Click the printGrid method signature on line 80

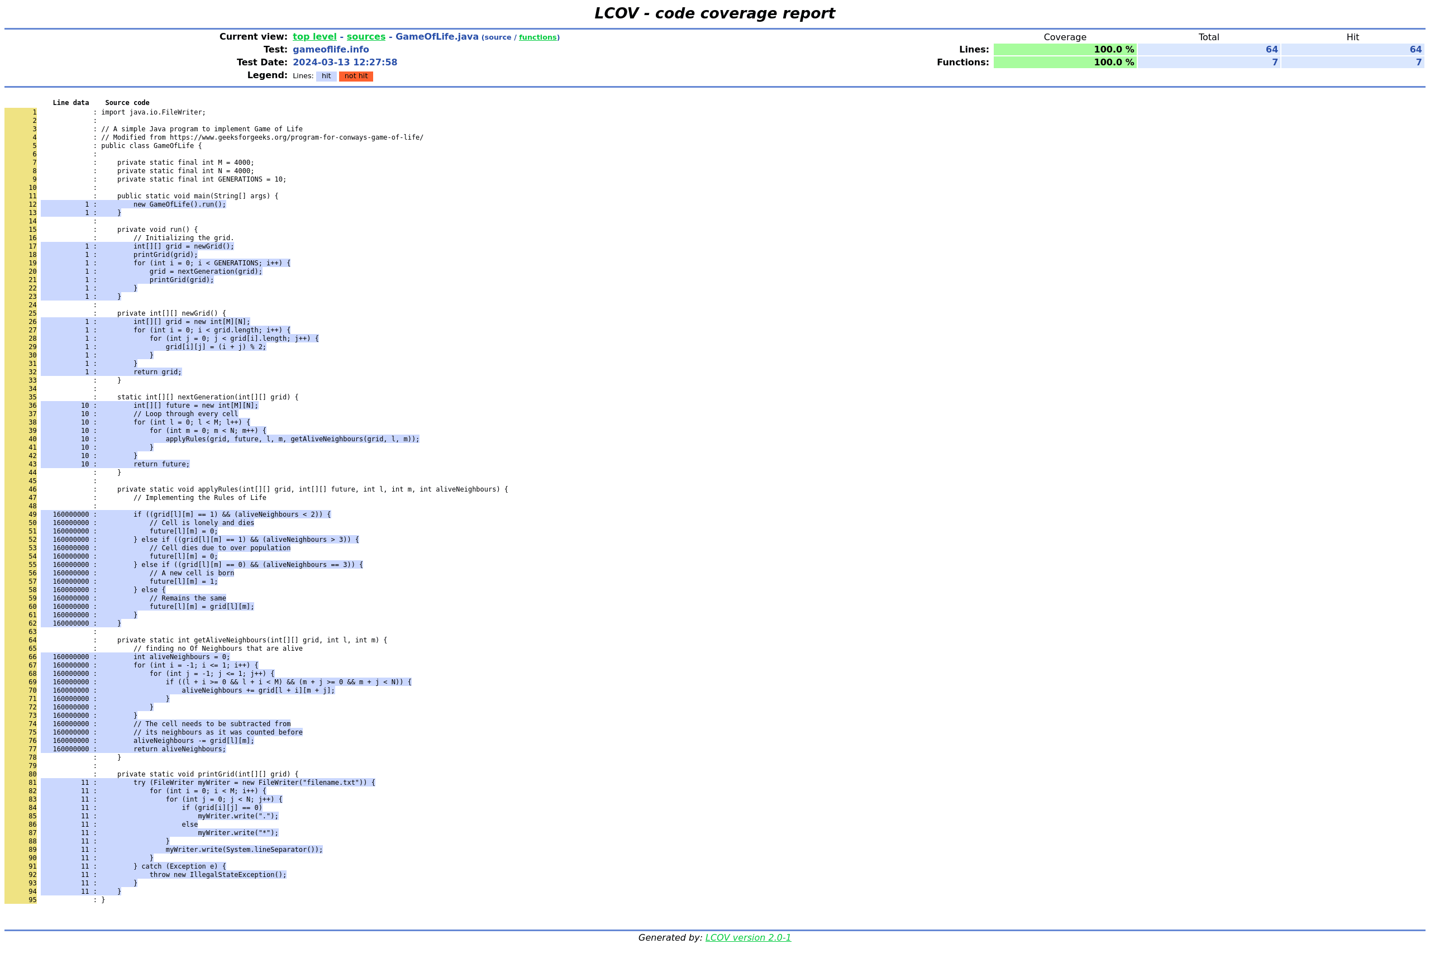click(x=208, y=774)
